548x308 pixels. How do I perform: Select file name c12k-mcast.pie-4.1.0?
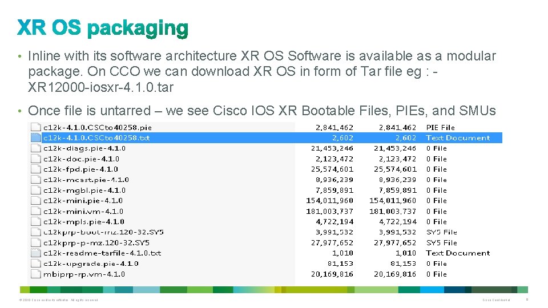86,180
